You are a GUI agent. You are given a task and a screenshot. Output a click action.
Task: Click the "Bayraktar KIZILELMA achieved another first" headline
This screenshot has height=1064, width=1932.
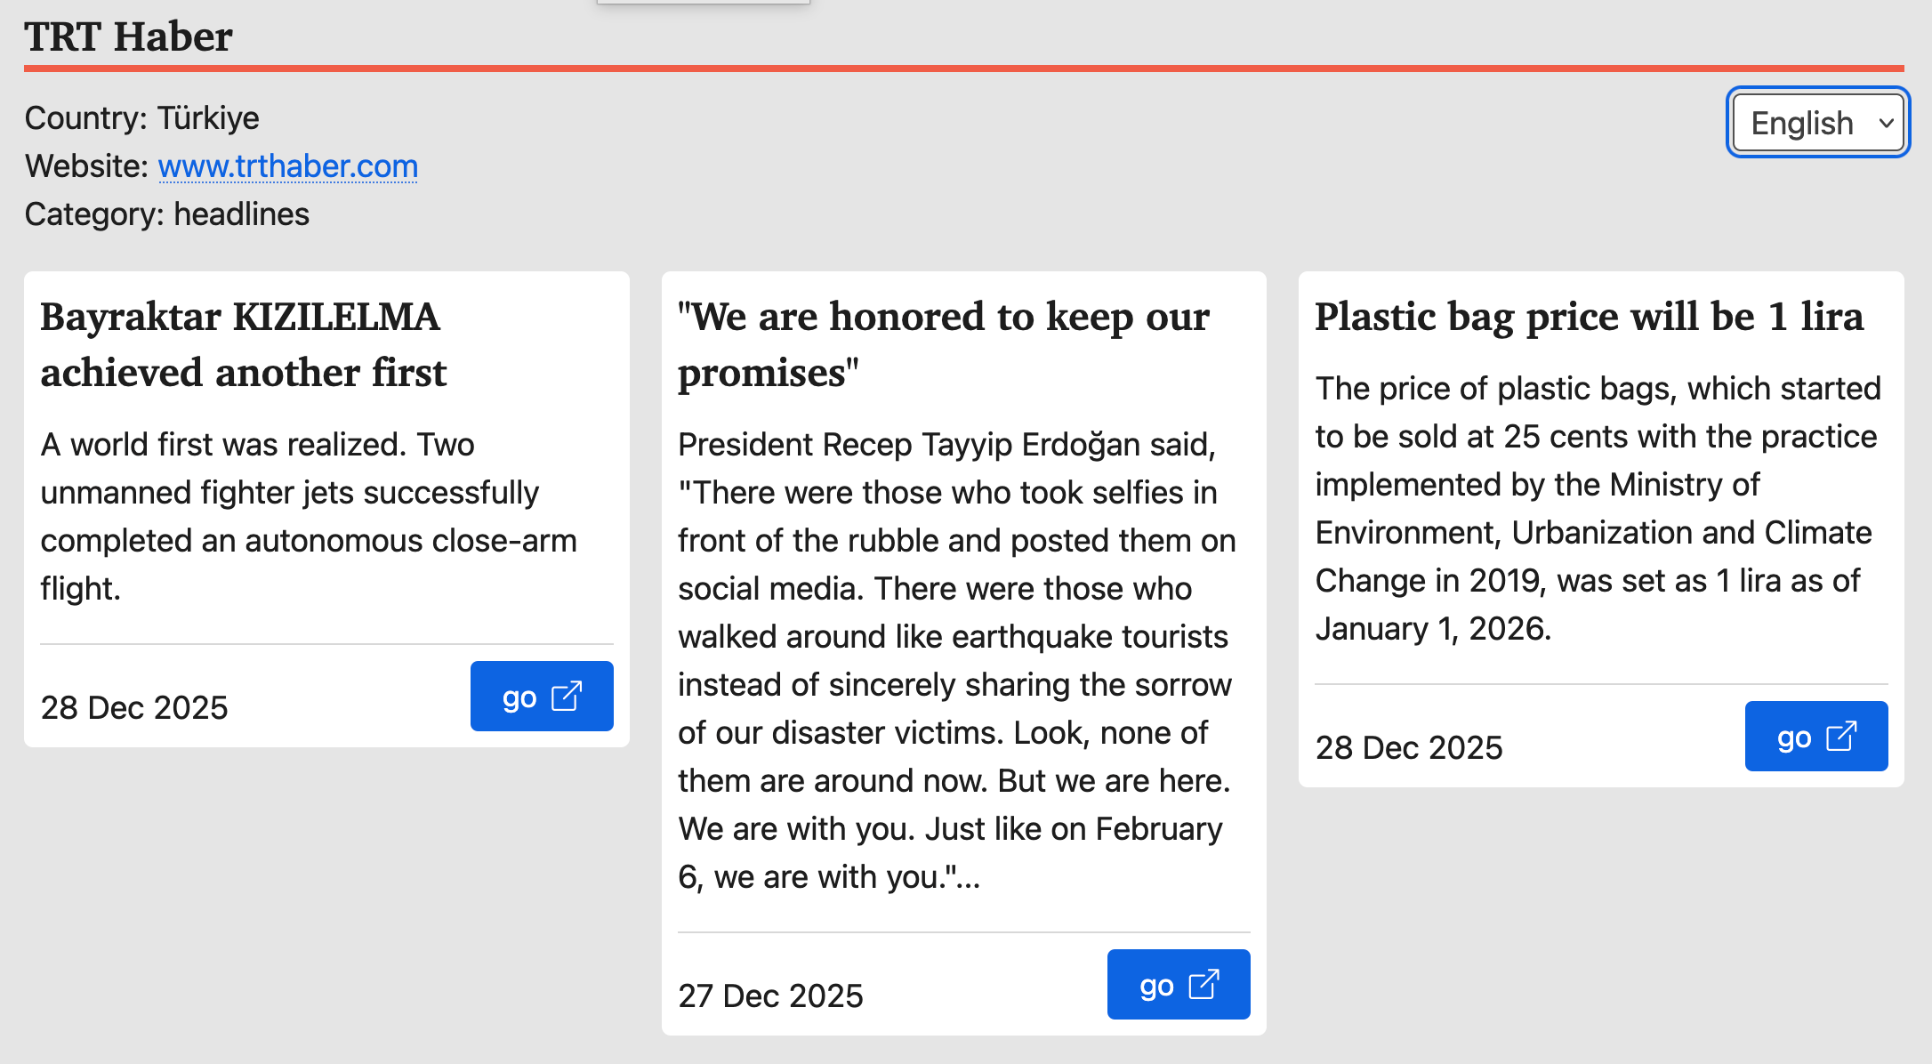click(243, 344)
